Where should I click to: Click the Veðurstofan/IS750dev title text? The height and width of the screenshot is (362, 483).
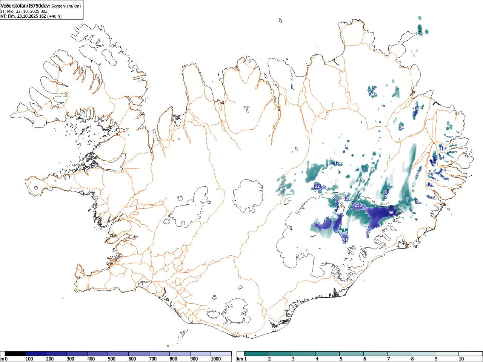[25, 6]
